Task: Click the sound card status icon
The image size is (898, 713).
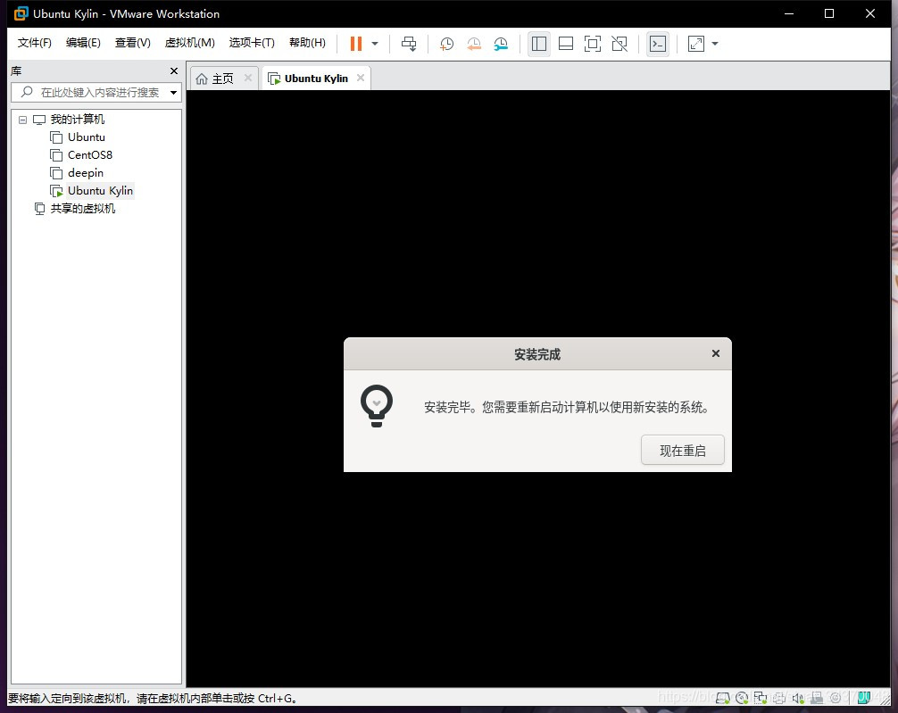Action: tap(798, 698)
